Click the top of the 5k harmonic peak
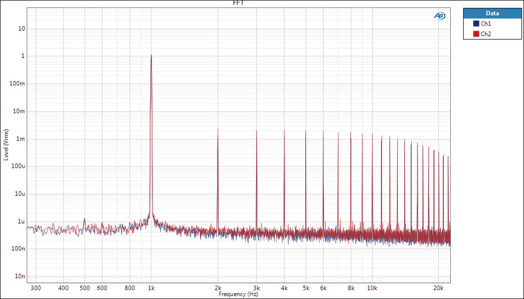 [306, 131]
